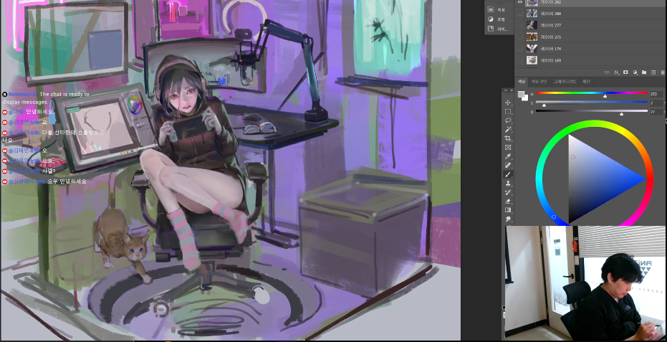The height and width of the screenshot is (342, 667).
Task: Collapse the toolbar with double-arrow
Action: pyautogui.click(x=505, y=90)
